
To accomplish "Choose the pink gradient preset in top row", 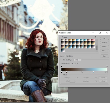I will click(x=93, y=40).
